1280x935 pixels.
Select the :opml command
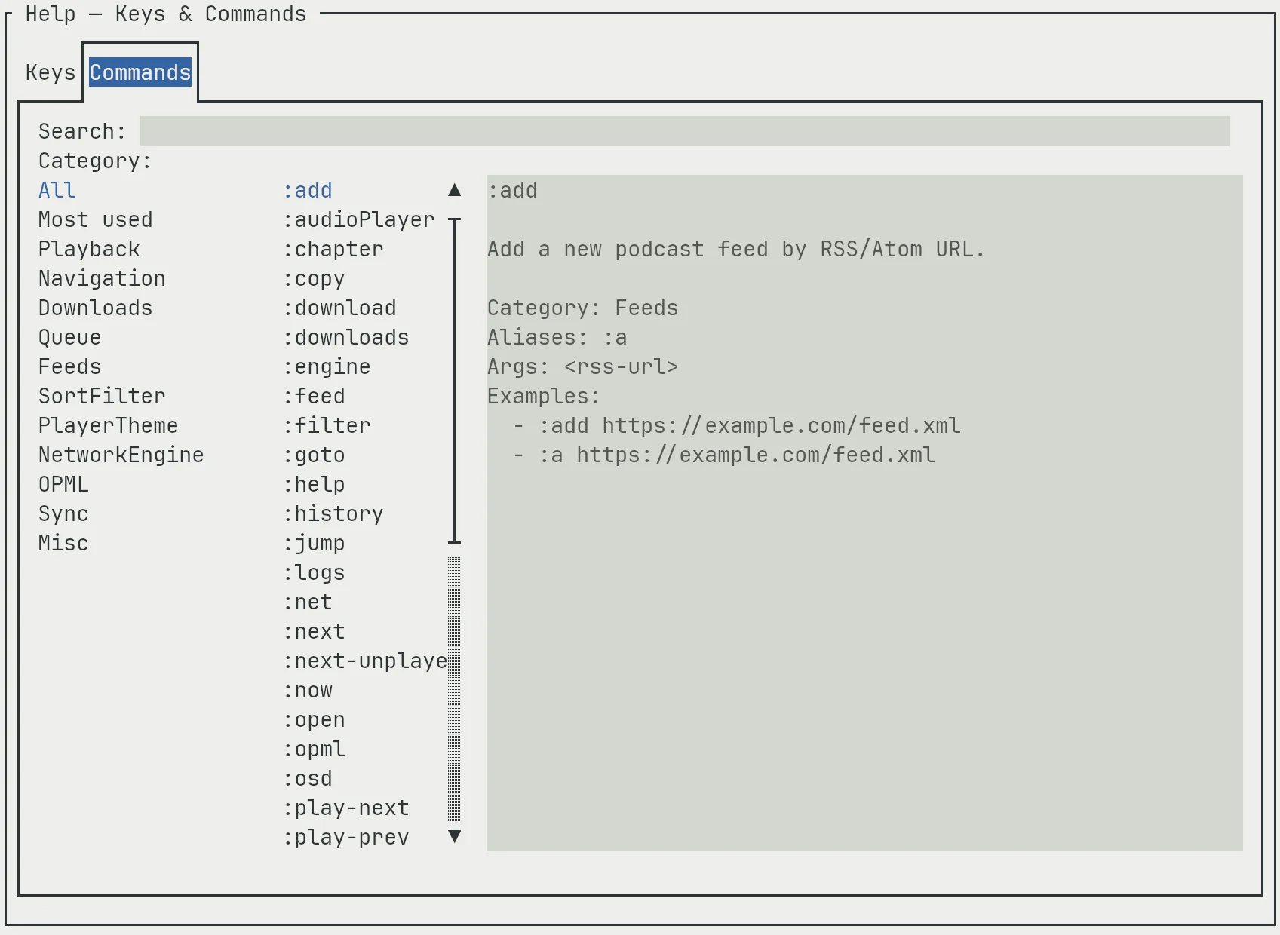click(314, 749)
